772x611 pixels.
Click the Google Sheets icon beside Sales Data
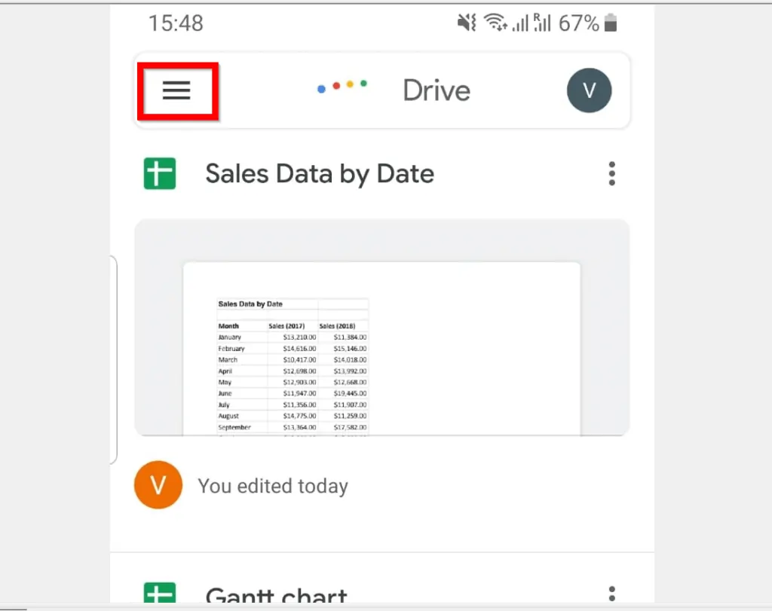[158, 173]
